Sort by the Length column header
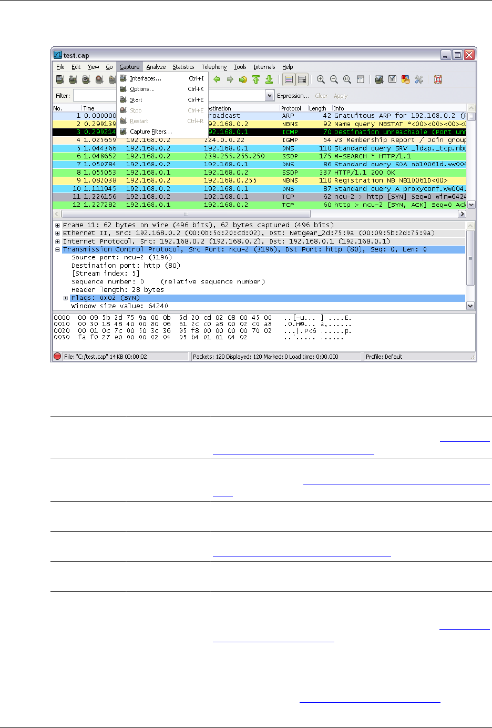 point(320,108)
